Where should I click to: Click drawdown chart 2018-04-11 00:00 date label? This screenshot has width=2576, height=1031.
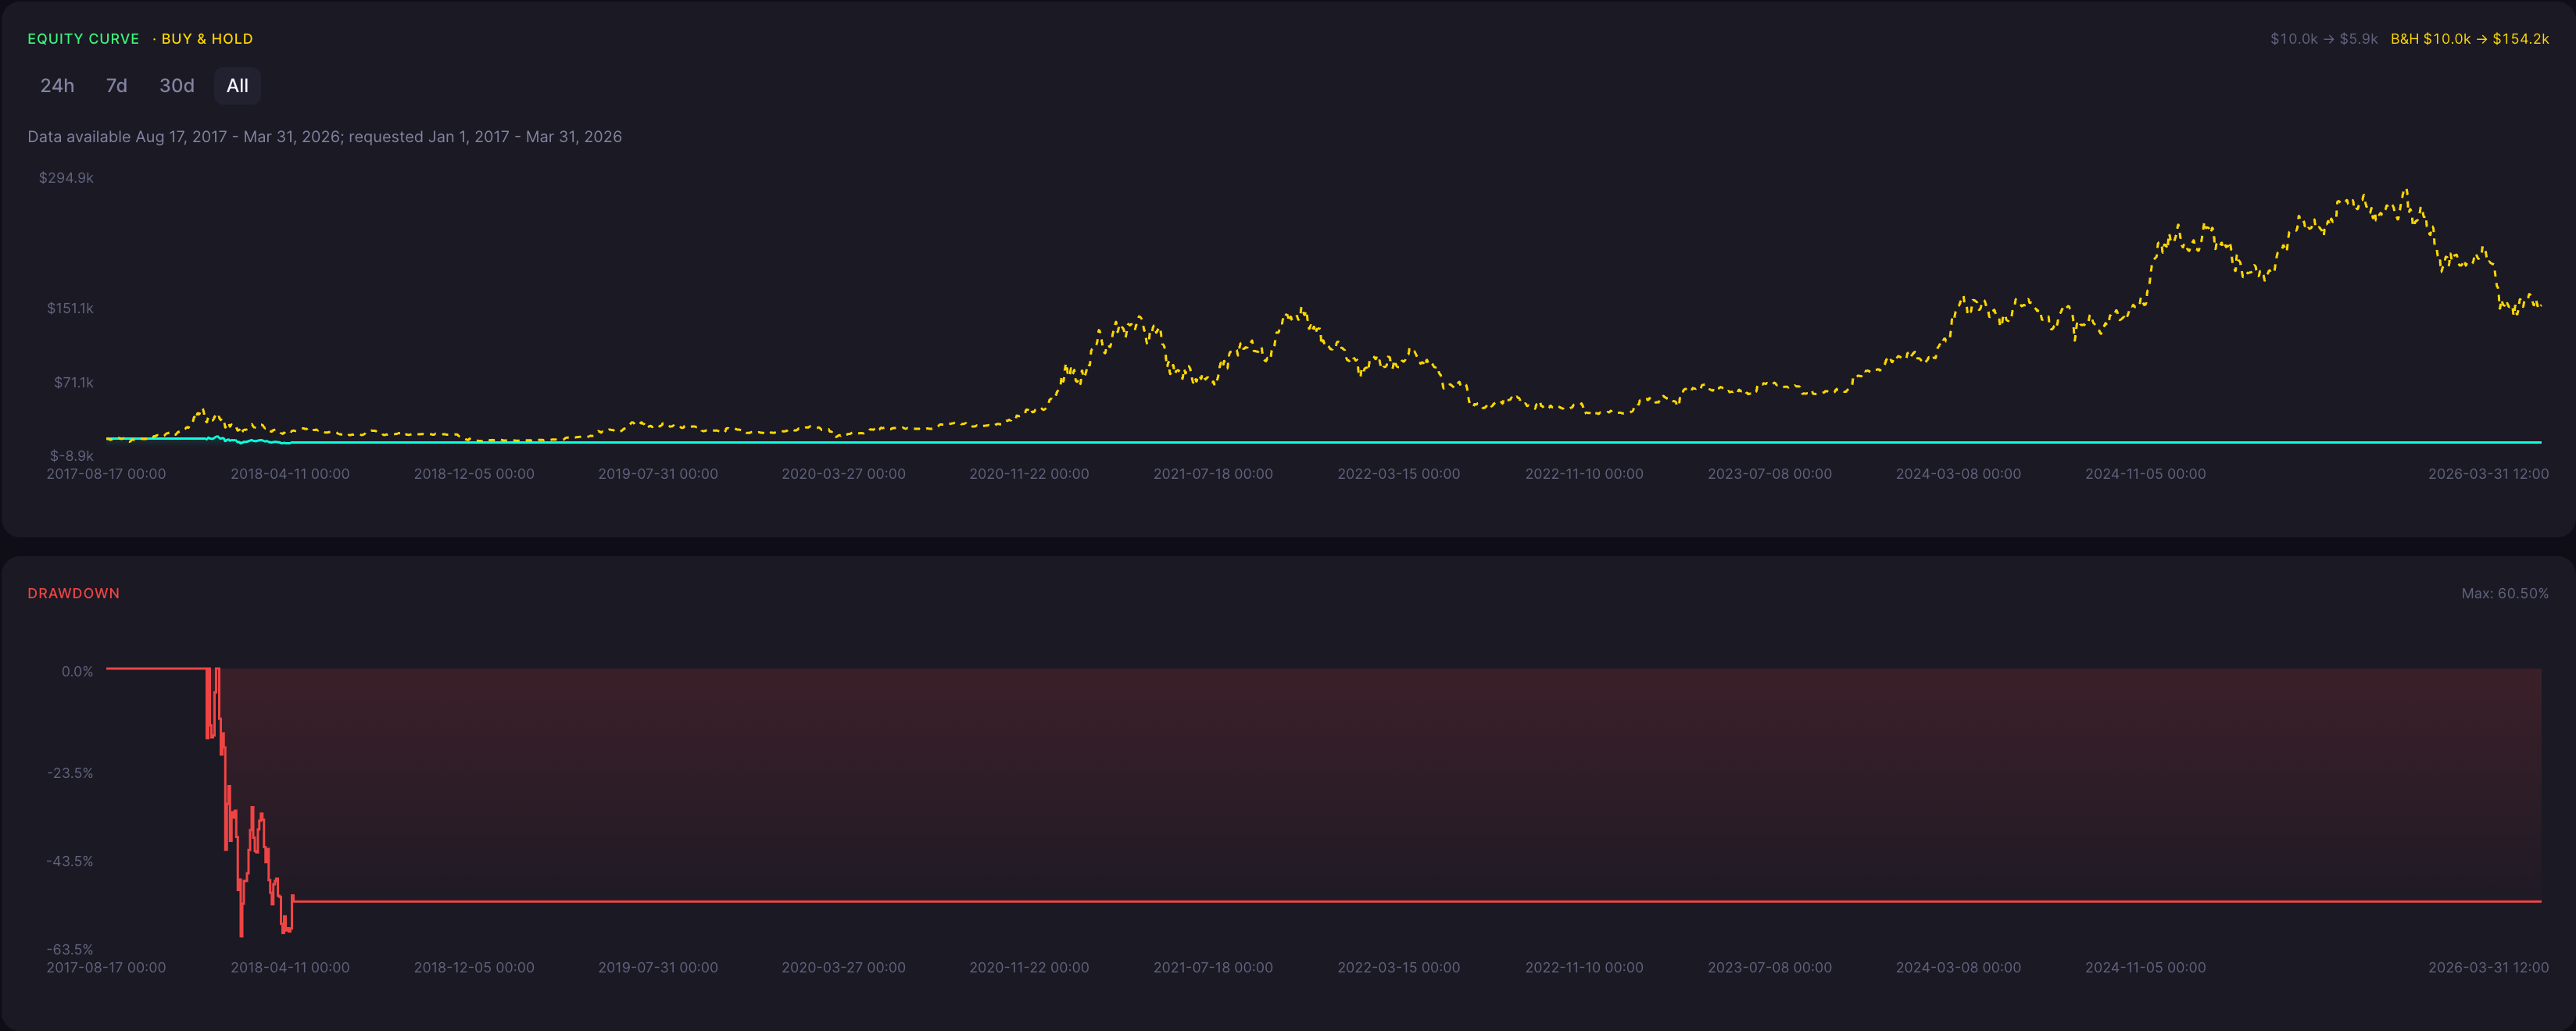[290, 967]
